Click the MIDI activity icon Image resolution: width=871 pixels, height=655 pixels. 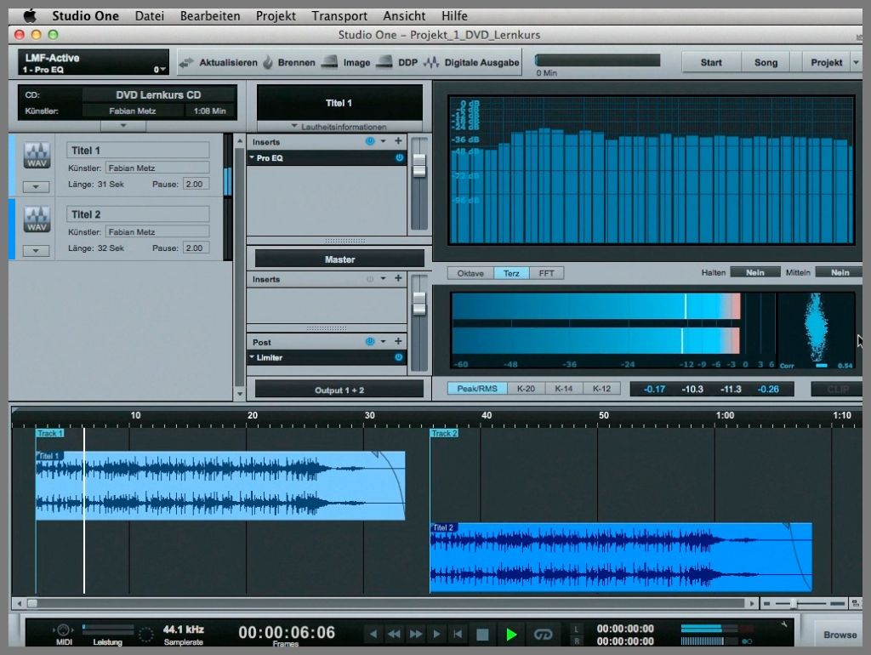[x=63, y=629]
